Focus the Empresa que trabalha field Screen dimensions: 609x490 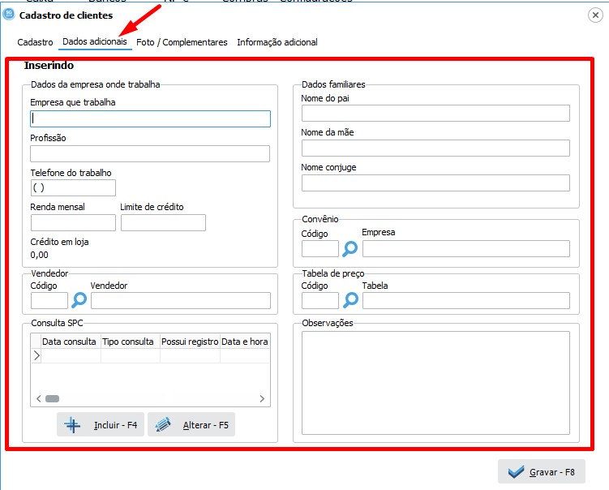tap(150, 118)
